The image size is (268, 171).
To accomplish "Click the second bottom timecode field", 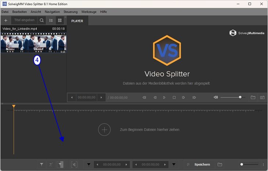I will tap(151, 165).
